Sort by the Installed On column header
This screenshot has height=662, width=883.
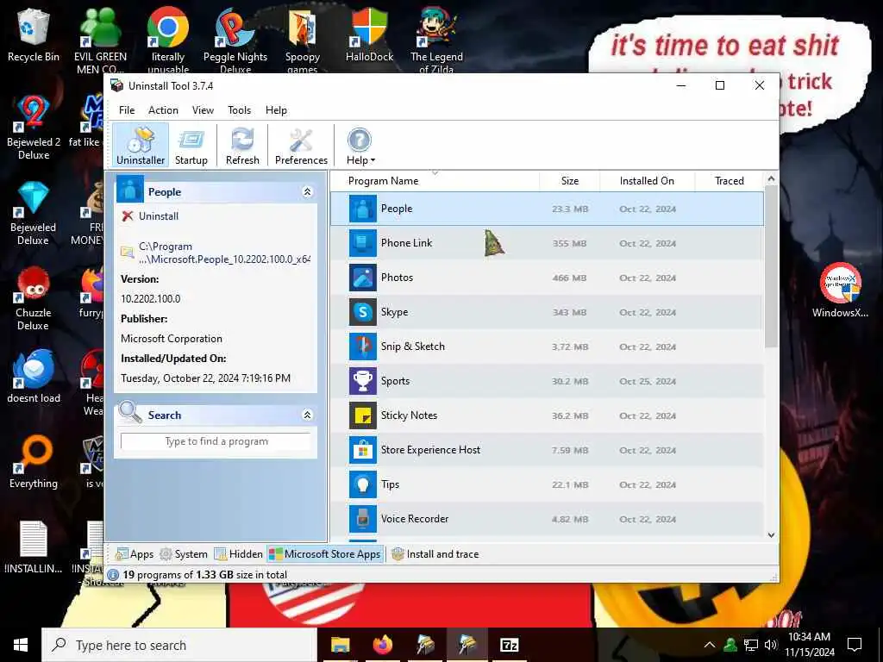tap(647, 181)
